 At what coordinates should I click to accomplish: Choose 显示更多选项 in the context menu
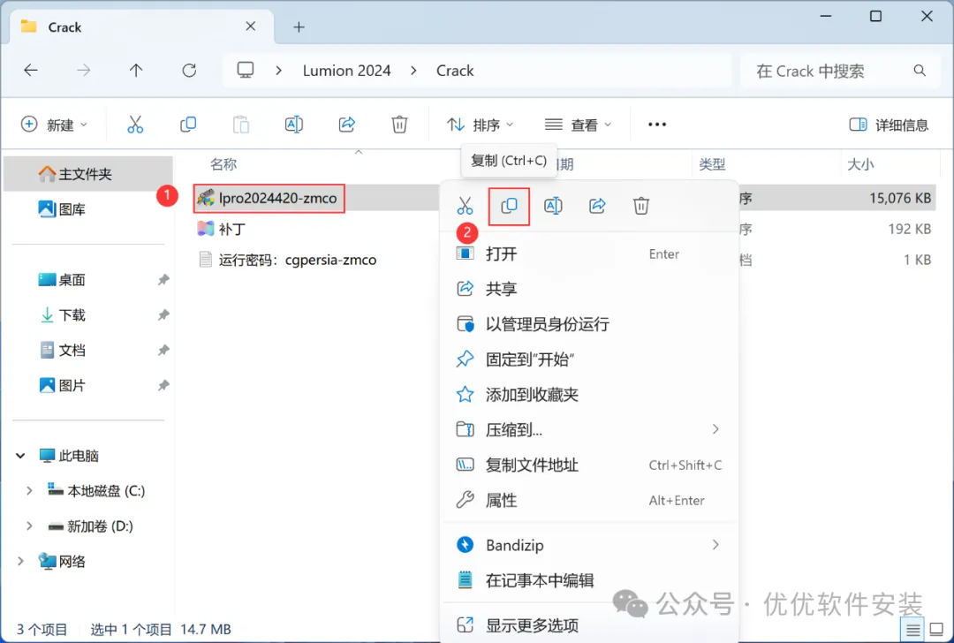[x=589, y=624]
